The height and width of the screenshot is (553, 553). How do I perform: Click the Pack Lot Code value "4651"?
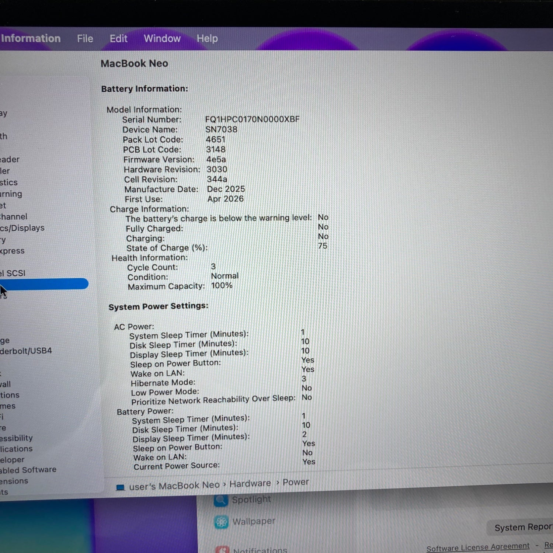pyautogui.click(x=215, y=139)
